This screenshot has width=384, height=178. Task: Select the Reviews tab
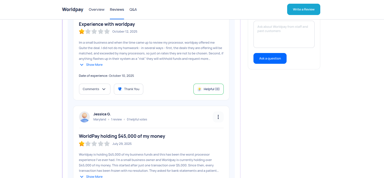[x=117, y=9]
